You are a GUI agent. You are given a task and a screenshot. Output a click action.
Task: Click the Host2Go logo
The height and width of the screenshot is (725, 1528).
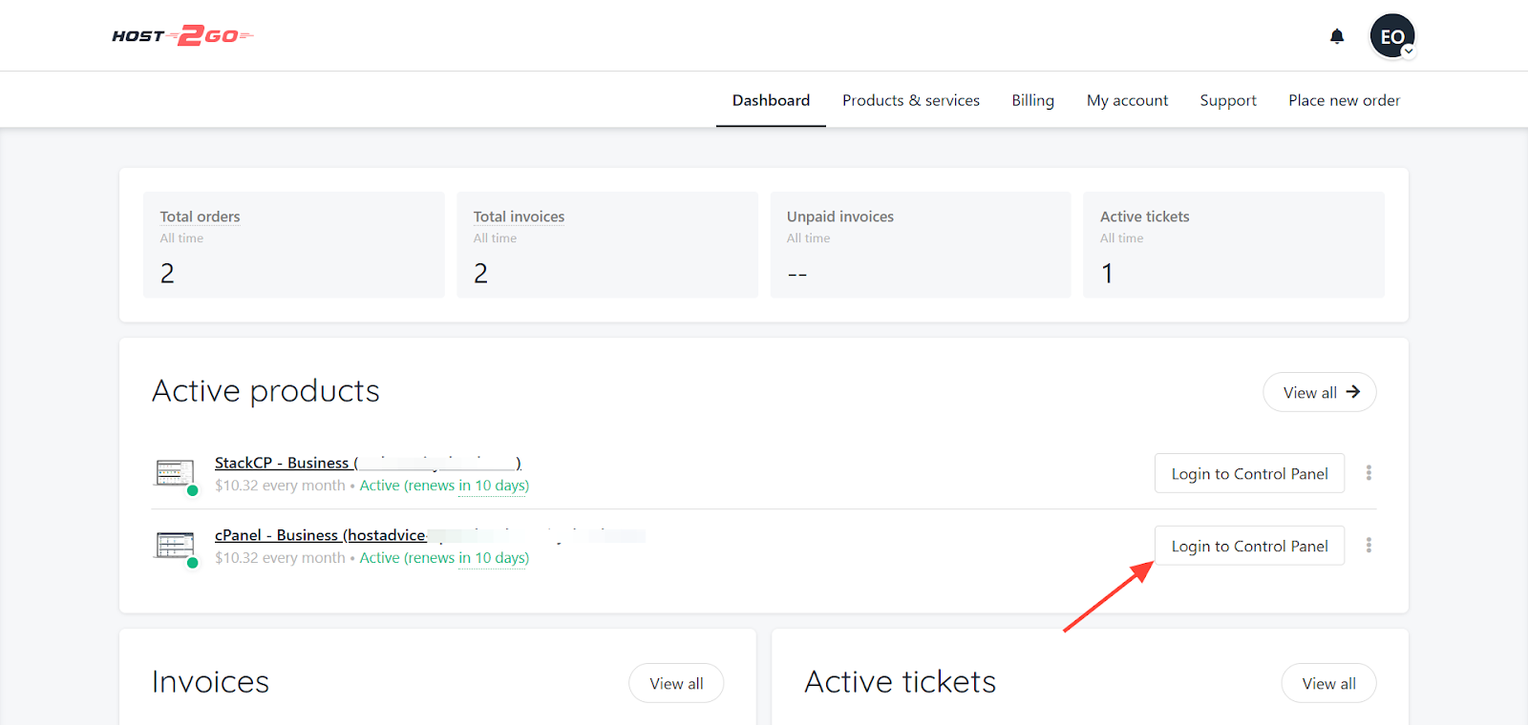pyautogui.click(x=182, y=36)
